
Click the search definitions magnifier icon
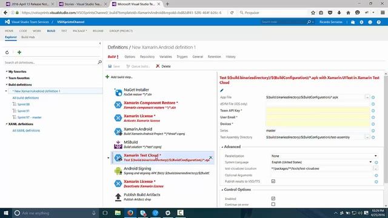tap(99, 62)
